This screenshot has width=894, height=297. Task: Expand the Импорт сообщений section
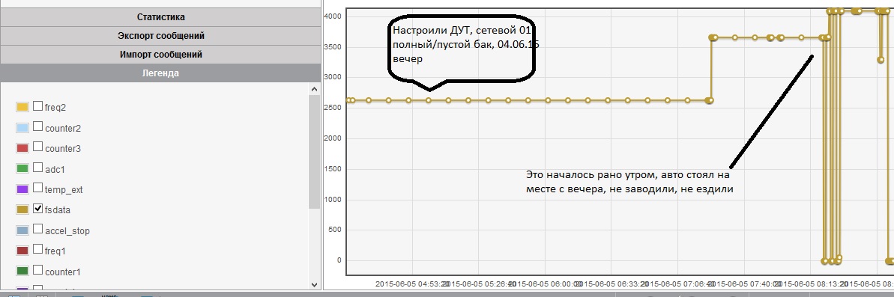click(161, 55)
